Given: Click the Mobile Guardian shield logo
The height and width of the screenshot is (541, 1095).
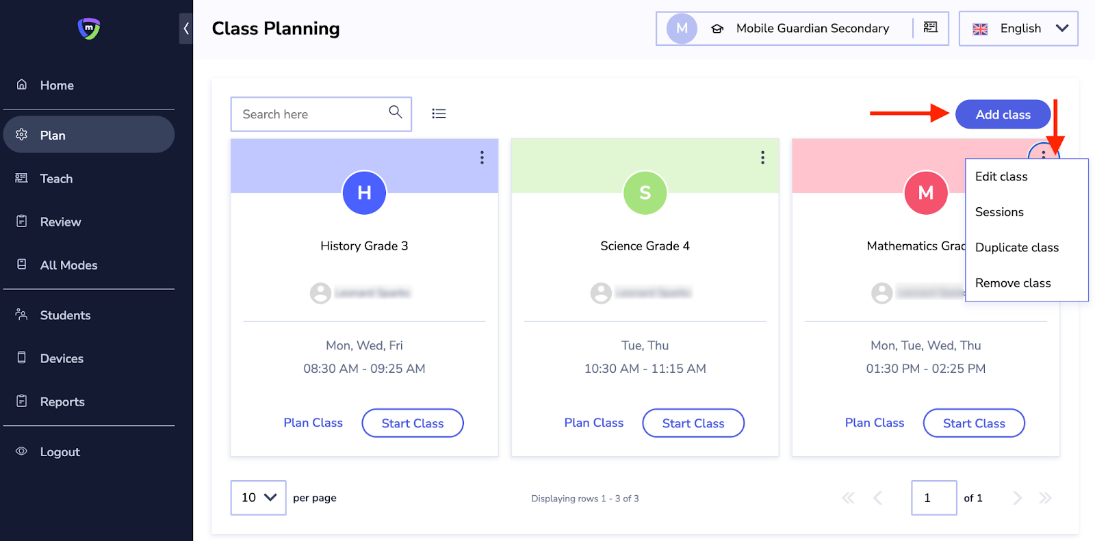Looking at the screenshot, I should point(89,28).
